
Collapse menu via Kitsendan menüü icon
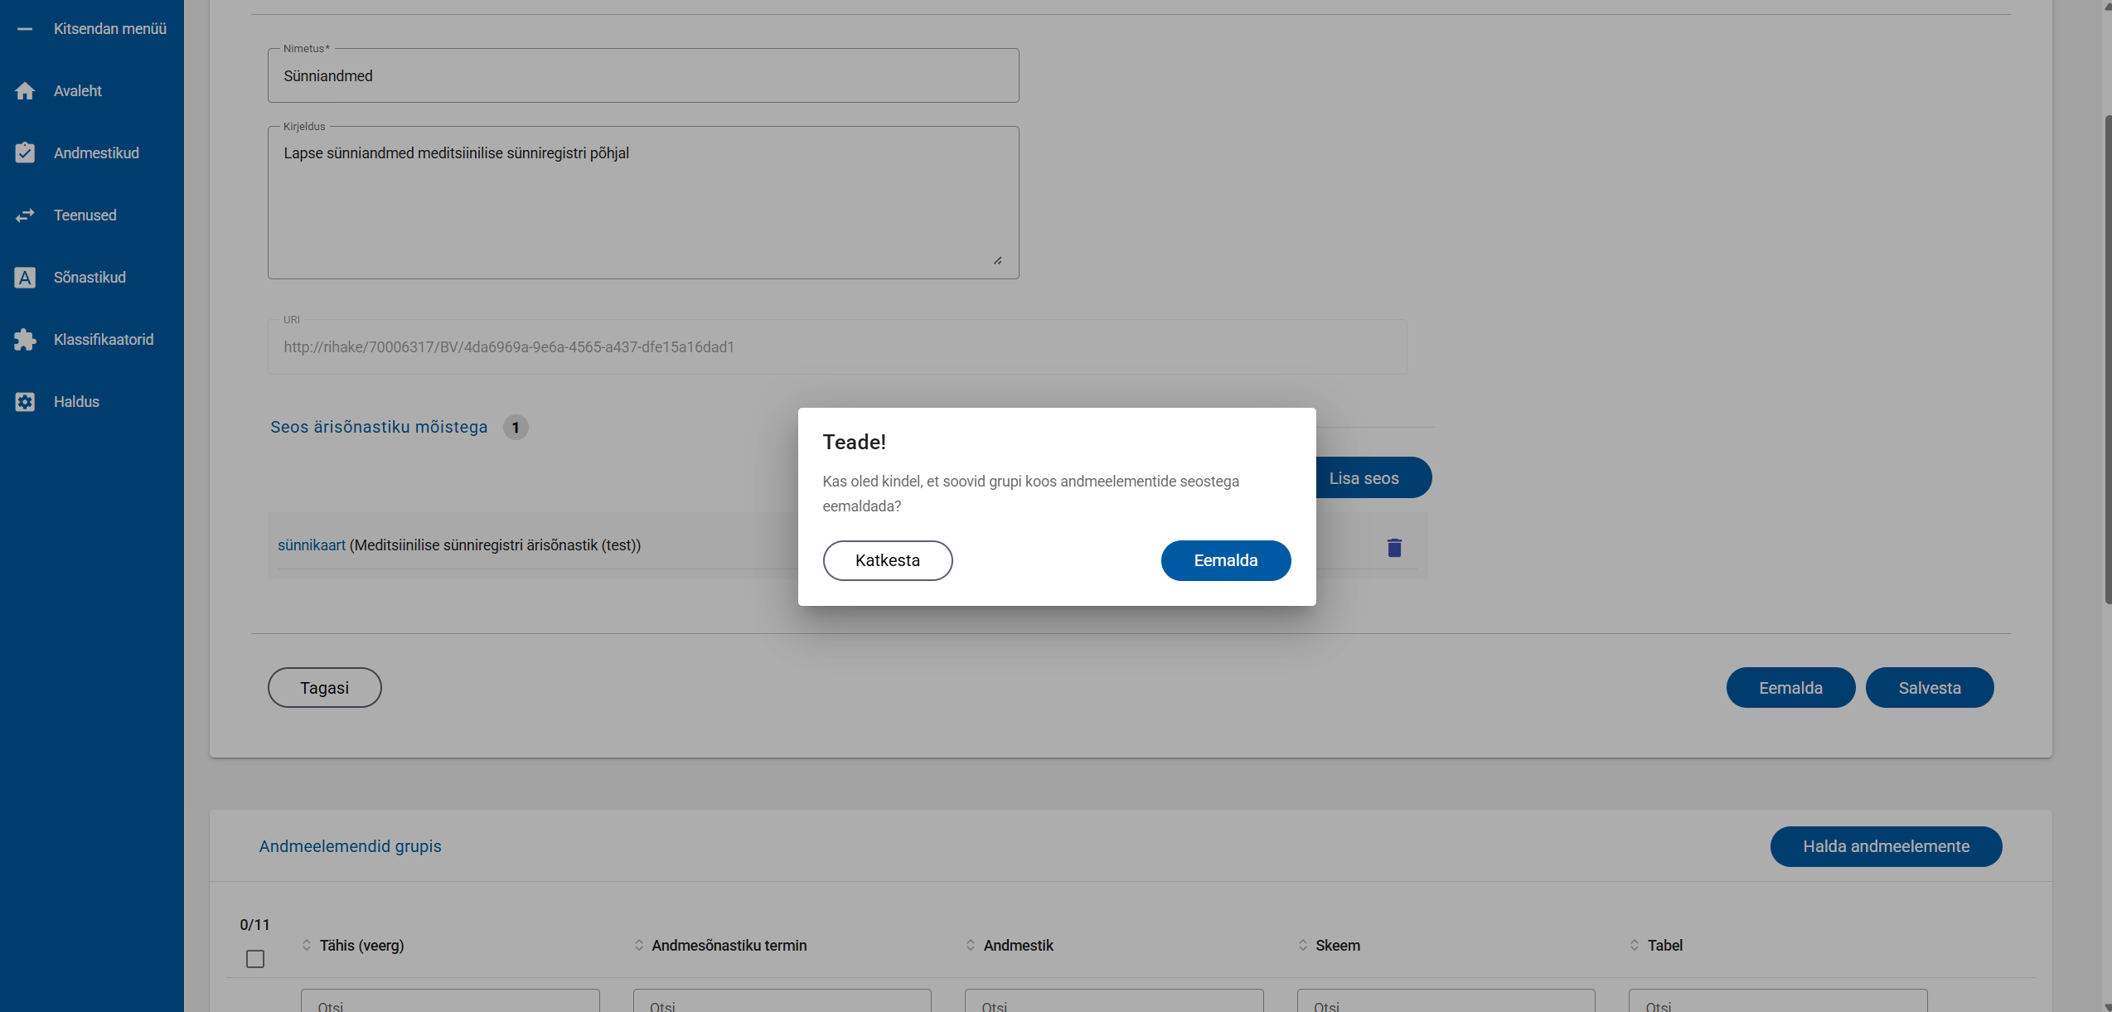[x=25, y=29]
